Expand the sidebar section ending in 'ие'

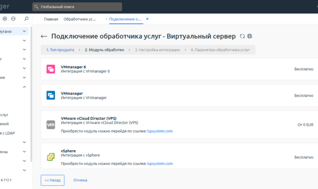[24, 77]
